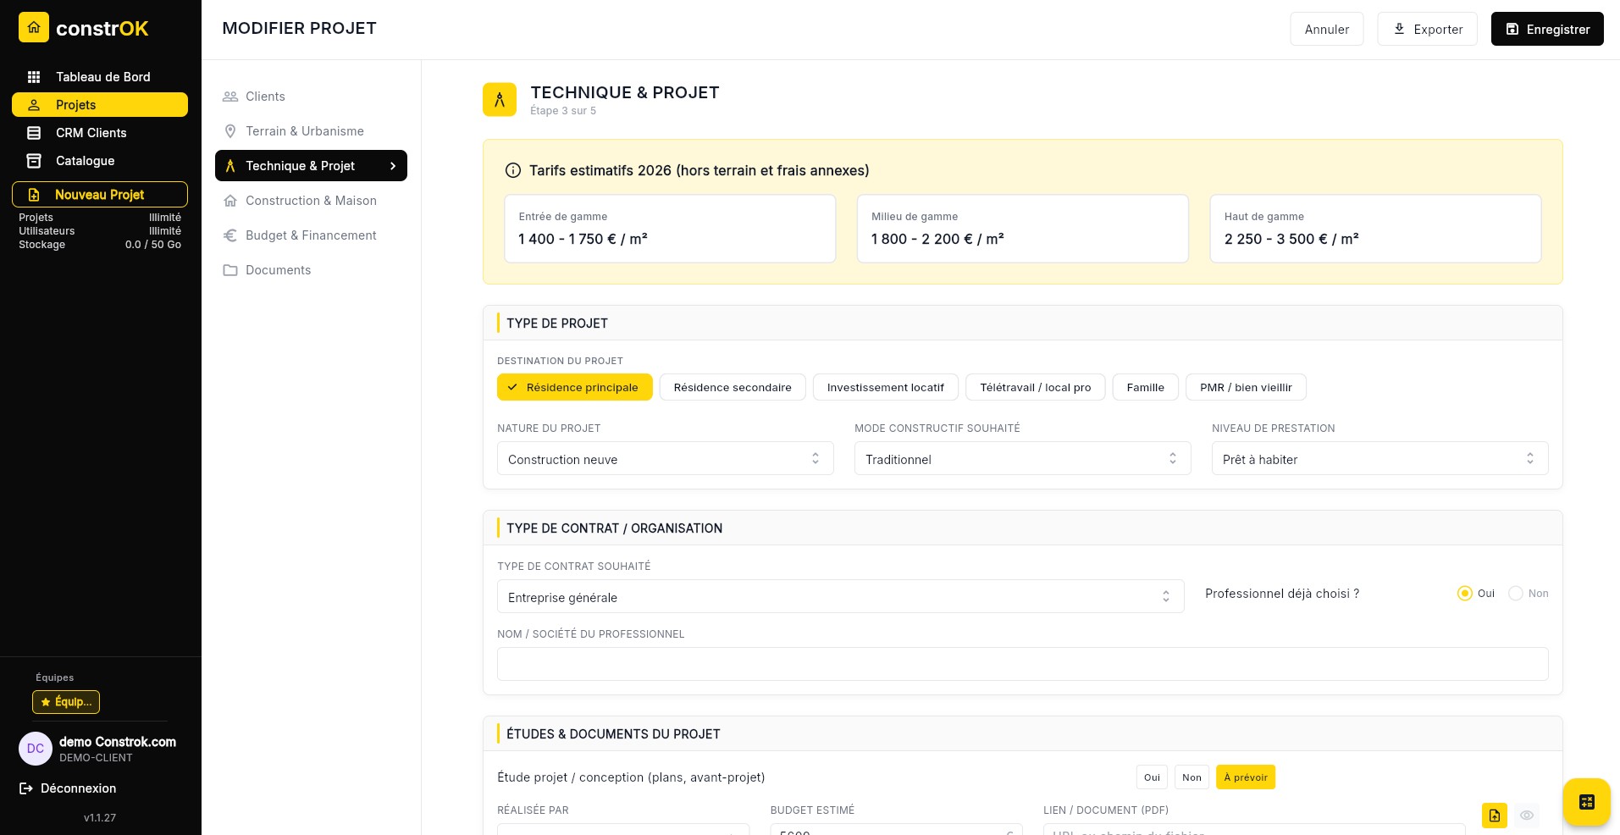Select the Tableau de Bord grid icon
This screenshot has width=1620, height=835.
[34, 77]
